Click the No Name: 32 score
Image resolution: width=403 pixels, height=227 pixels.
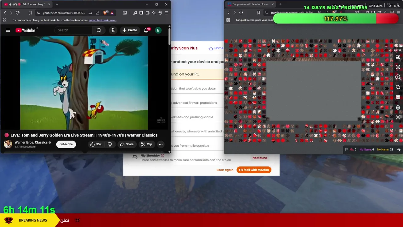[x=385, y=149]
